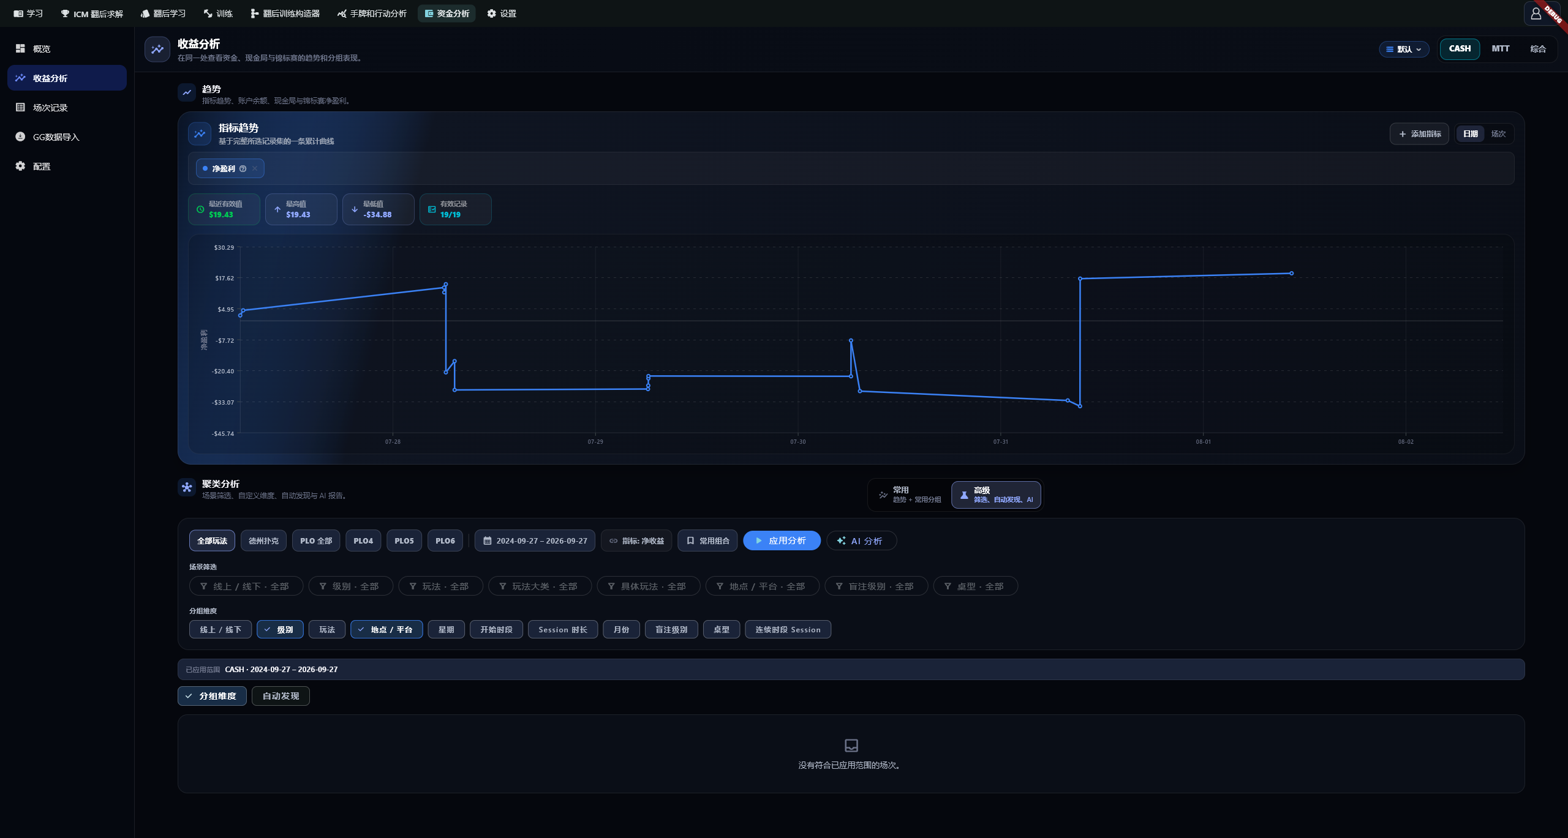Viewport: 1568px width, 838px height.
Task: Filter by PLO5 game type
Action: 404,541
